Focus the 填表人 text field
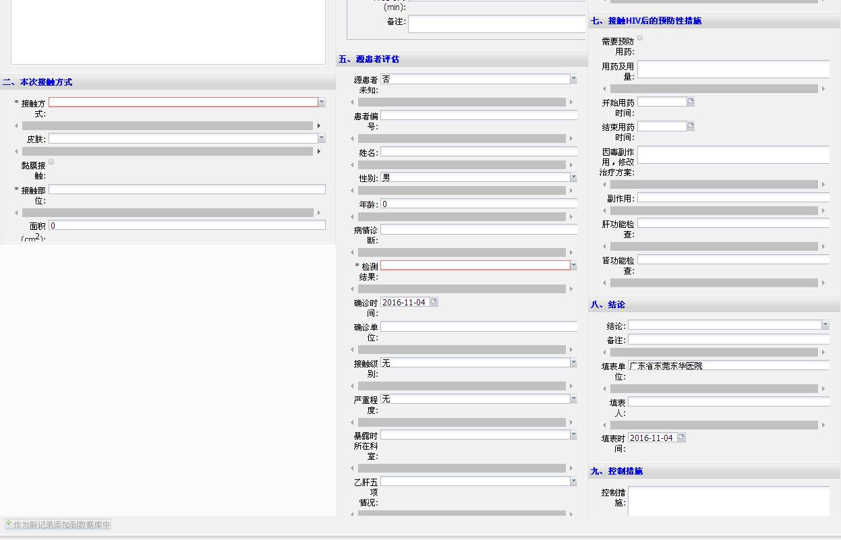 [x=728, y=402]
